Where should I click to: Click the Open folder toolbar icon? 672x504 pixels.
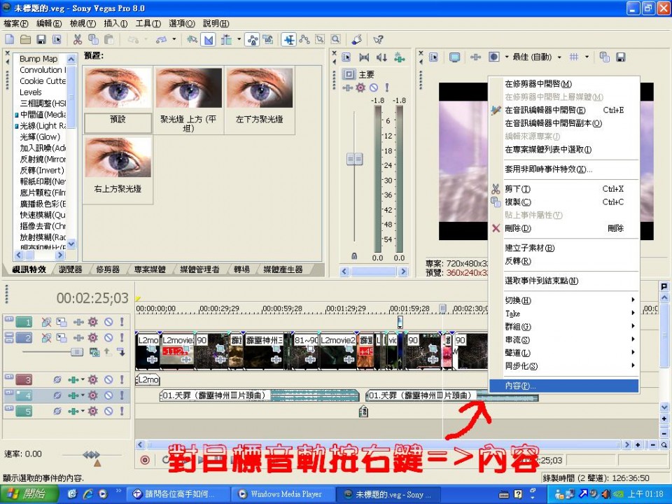pyautogui.click(x=25, y=40)
